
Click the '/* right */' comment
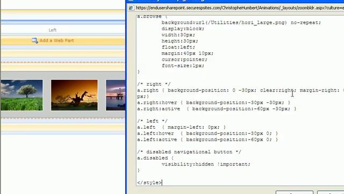154,84
